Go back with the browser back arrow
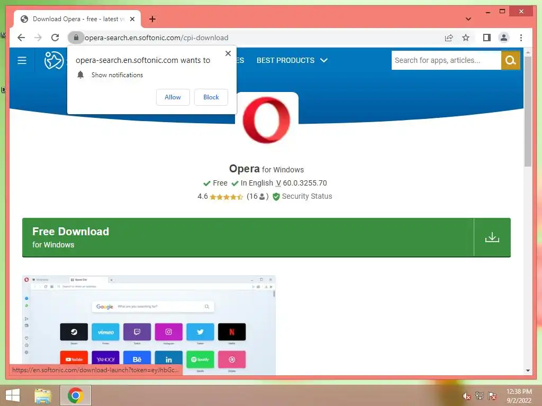Screen dimensions: 542x406 pos(21,38)
